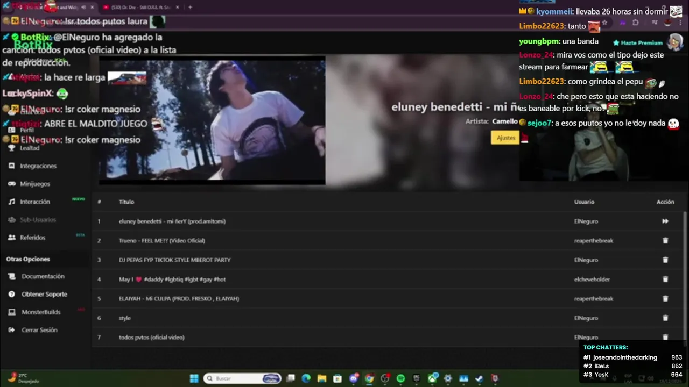
Task: Open the Documentación page
Action: 43,276
